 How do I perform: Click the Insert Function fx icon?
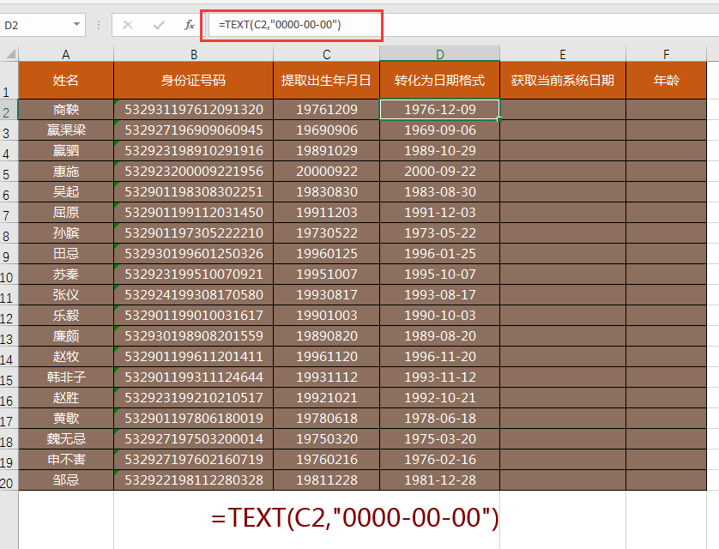[190, 25]
